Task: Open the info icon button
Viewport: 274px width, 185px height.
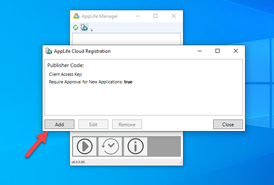Action: click(135, 146)
